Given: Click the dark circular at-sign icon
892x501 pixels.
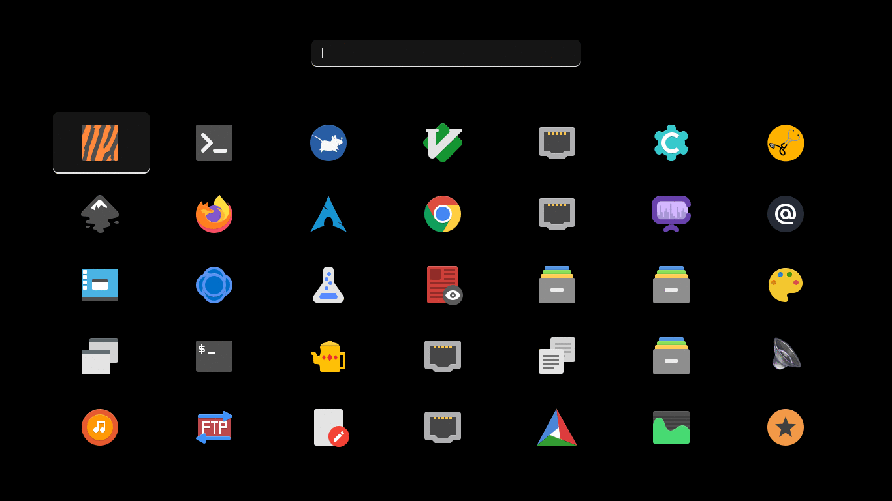Looking at the screenshot, I should coord(786,214).
